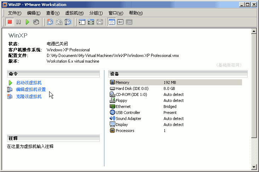Click the clone icon beside 克隆该虚拟机
The height and width of the screenshot is (172, 259).
pyautogui.click(x=10, y=96)
